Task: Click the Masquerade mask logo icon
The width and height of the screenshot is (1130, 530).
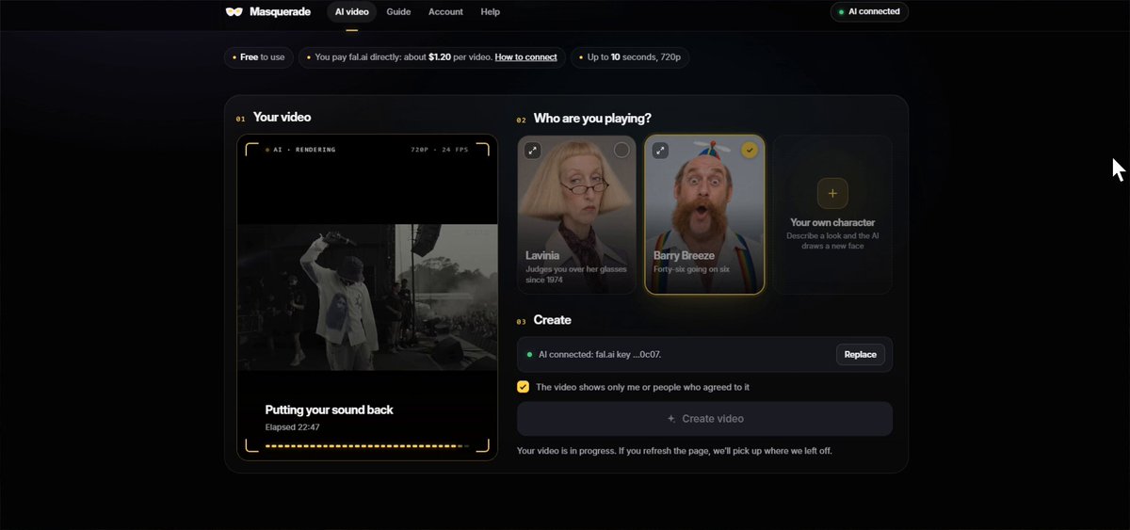Action: [234, 12]
